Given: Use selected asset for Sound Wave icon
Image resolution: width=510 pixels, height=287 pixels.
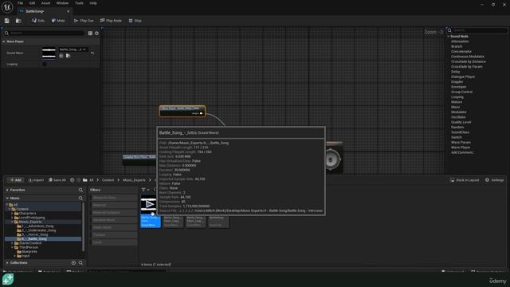Looking at the screenshot, I should [x=61, y=56].
